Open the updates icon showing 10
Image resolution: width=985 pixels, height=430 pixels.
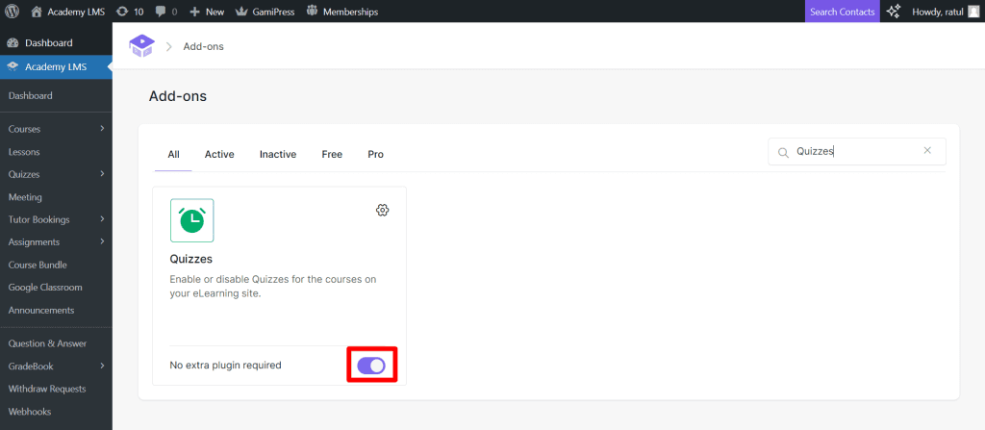click(x=121, y=12)
